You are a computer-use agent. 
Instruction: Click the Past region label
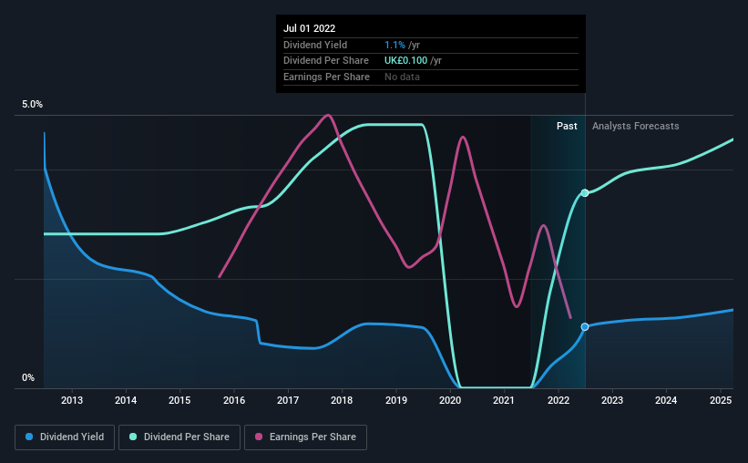tap(567, 126)
